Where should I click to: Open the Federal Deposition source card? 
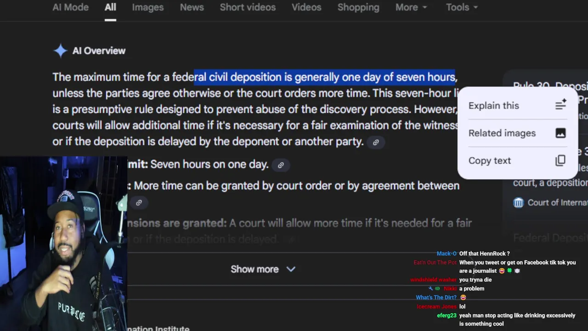pos(550,238)
